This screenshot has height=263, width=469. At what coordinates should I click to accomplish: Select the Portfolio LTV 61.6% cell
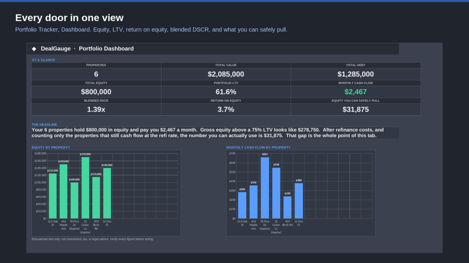(226, 92)
